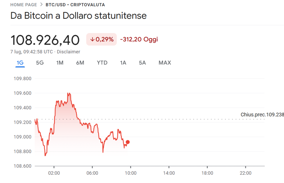284x183 pixels.
Task: Select the 5A chart range
Action: [142, 63]
